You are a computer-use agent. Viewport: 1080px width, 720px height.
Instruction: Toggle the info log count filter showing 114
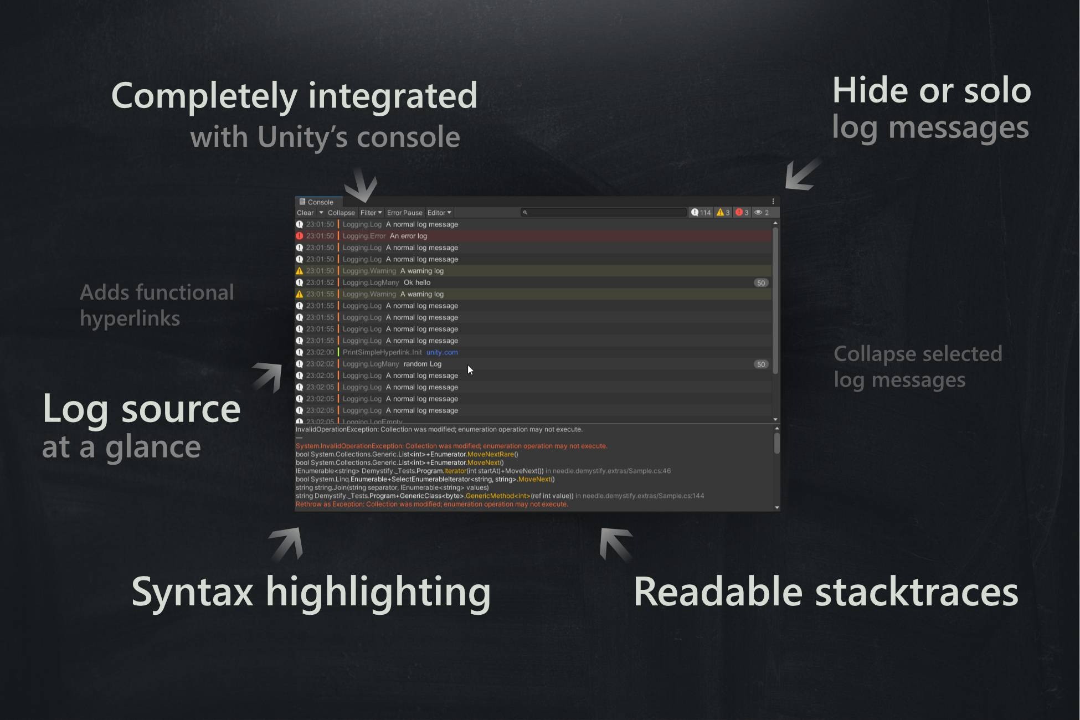coord(701,213)
